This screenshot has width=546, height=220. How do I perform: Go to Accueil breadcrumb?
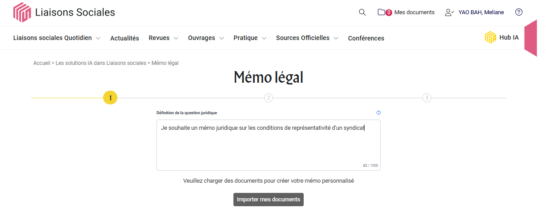pyautogui.click(x=42, y=63)
